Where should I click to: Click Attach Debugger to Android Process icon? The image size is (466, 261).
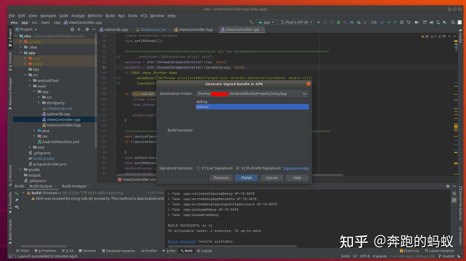[358, 22]
